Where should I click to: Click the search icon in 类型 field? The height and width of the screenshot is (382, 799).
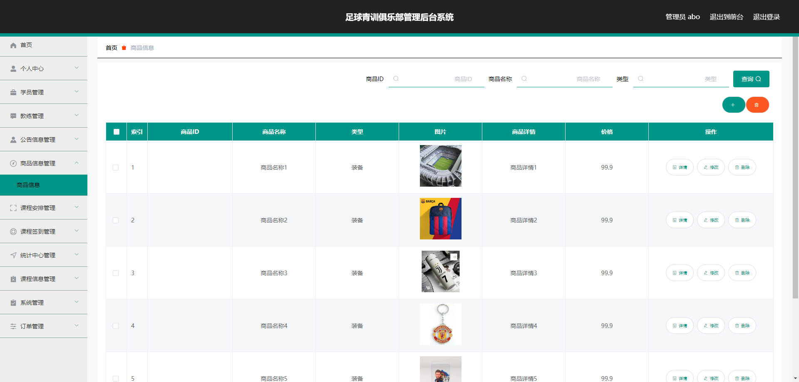click(x=640, y=79)
